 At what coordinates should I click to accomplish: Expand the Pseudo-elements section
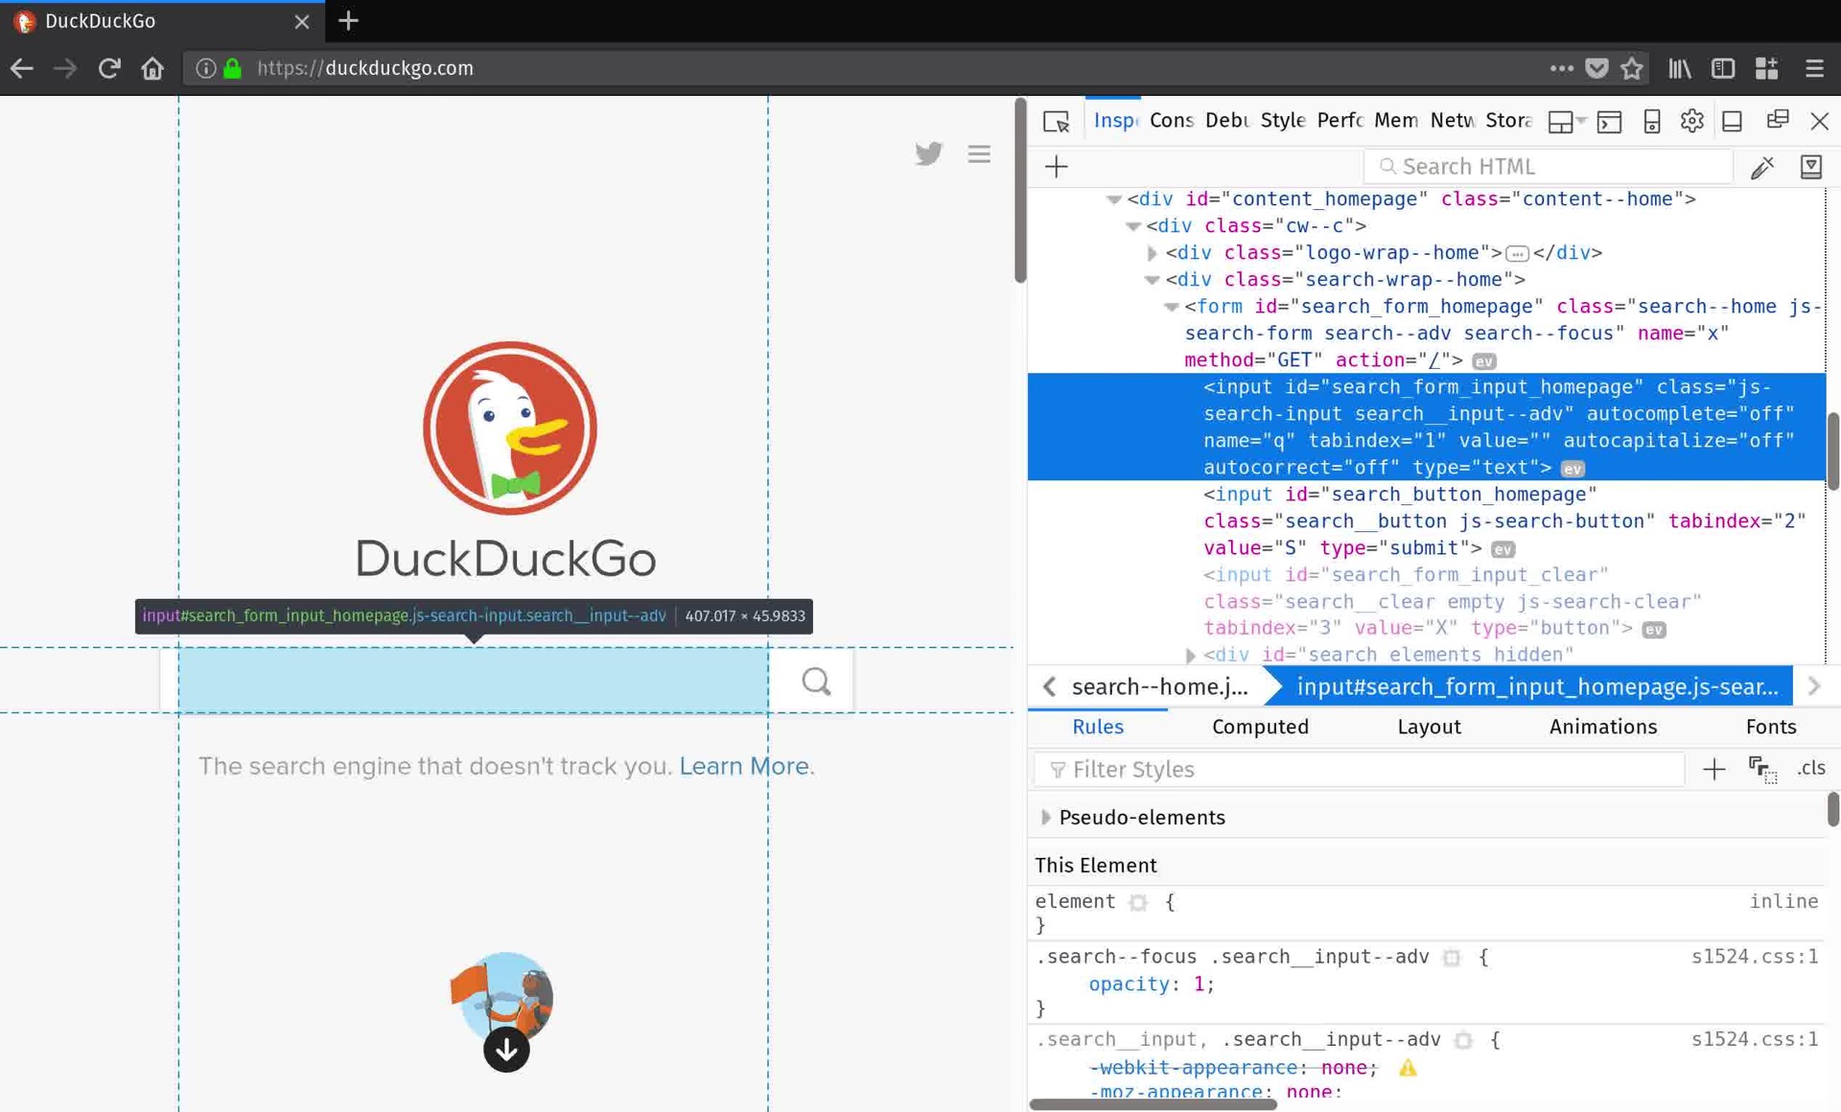pos(1045,818)
